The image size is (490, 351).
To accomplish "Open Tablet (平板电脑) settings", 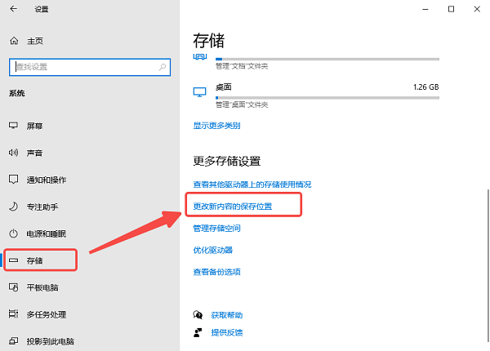I will 44,287.
